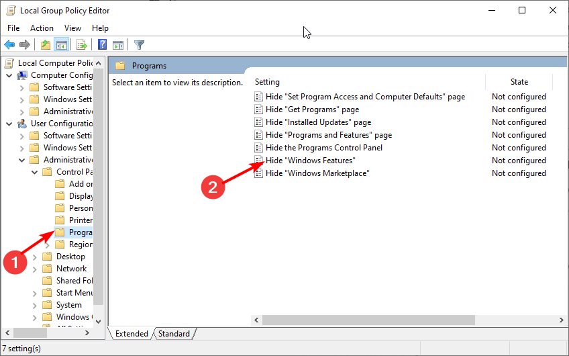
Task: Click the Back arrow toolbar icon
Action: coord(9,45)
